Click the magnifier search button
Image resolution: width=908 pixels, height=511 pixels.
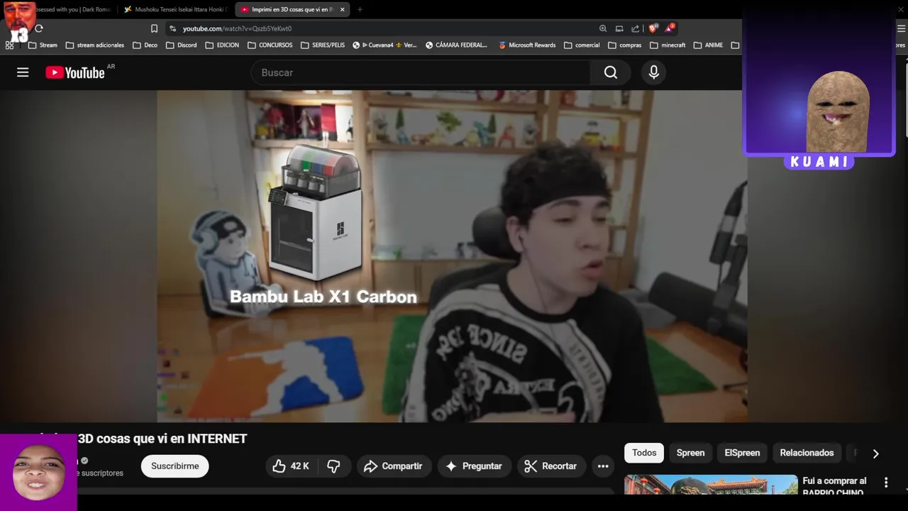click(611, 72)
